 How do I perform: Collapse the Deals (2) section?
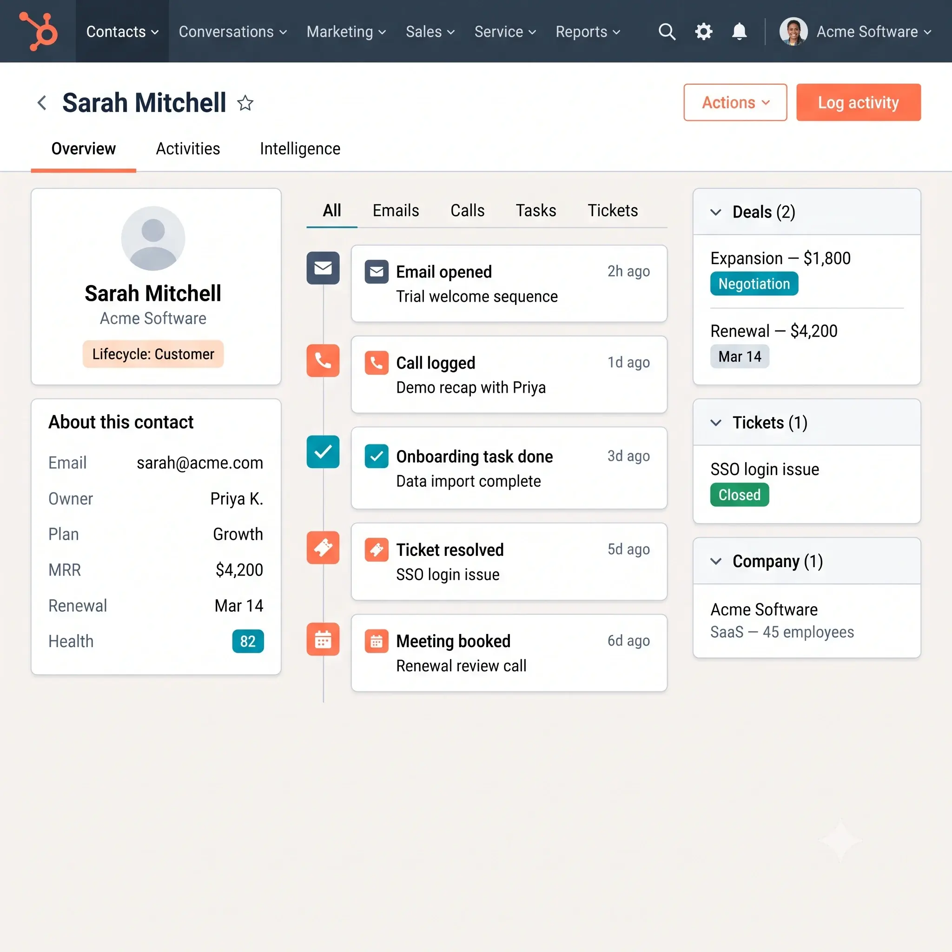coord(715,212)
